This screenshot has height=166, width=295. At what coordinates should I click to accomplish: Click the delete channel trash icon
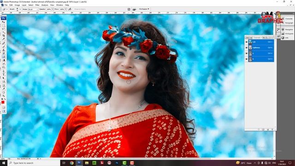[272, 129]
